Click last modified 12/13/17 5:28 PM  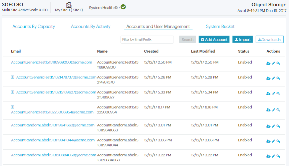205,77
